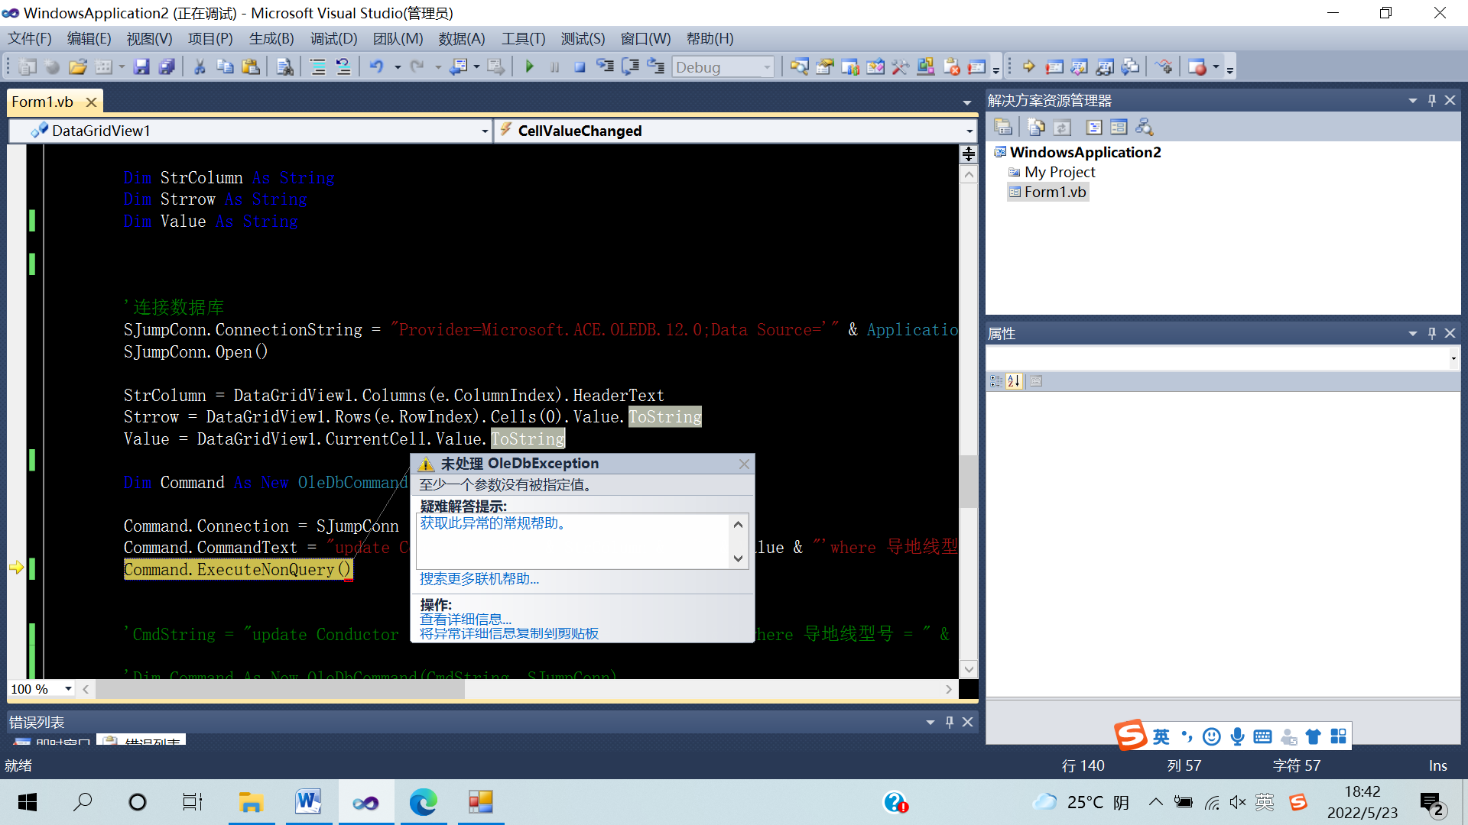
Task: Click the Step Into toolbar icon
Action: click(x=605, y=67)
